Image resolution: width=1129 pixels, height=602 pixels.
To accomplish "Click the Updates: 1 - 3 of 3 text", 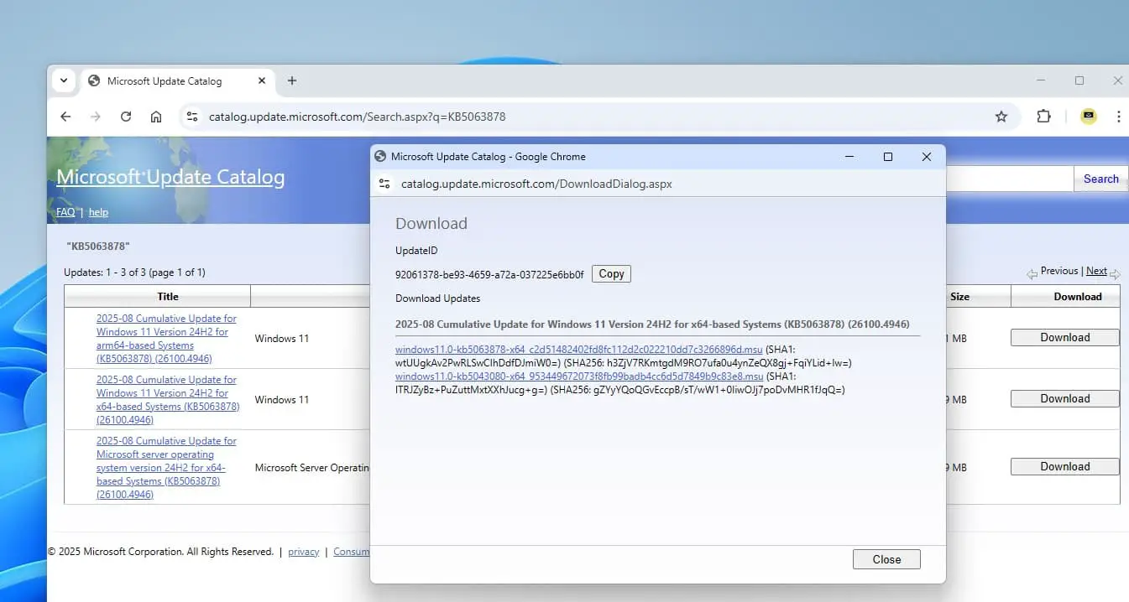I will click(134, 272).
